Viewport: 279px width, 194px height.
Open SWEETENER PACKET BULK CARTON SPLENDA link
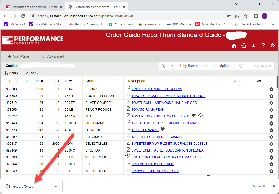(x=167, y=150)
